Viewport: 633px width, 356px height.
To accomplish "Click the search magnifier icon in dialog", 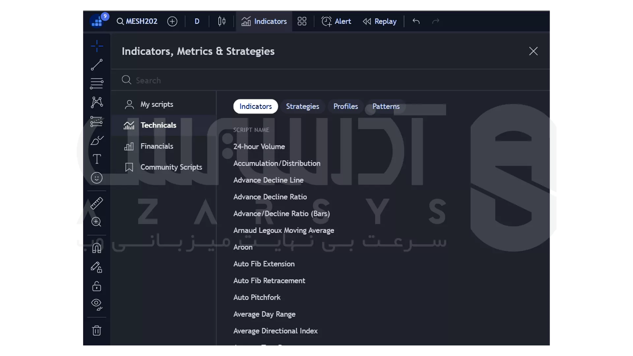I will click(126, 80).
